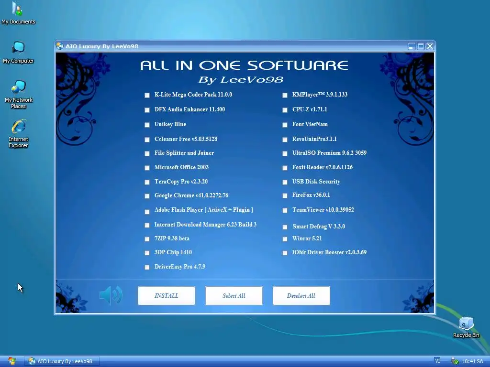This screenshot has width=490, height=367.
Task: Select My Network Places icon
Action: tap(19, 95)
